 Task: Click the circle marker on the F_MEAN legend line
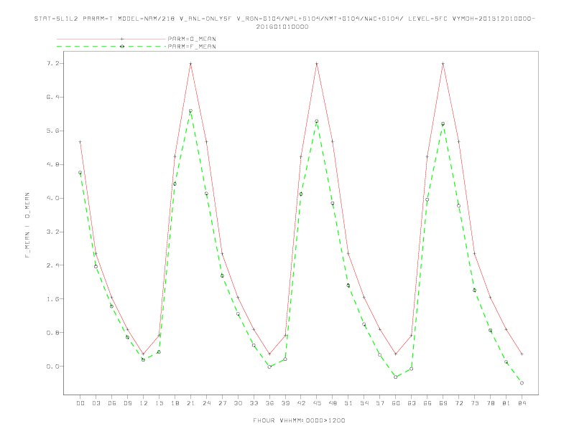(x=122, y=47)
